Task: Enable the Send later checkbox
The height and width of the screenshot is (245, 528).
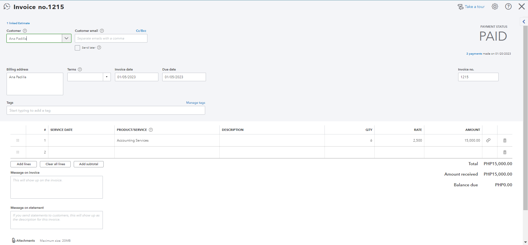Action: tap(78, 48)
